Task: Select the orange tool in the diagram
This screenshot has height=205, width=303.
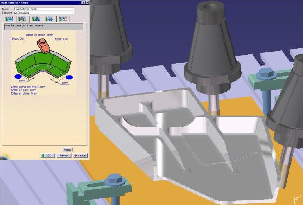Action: (43, 45)
